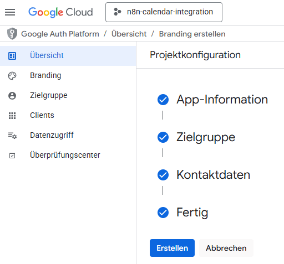Screen dimensions: 284x264
Task: Select Branding in the sidebar
Action: (x=68, y=76)
